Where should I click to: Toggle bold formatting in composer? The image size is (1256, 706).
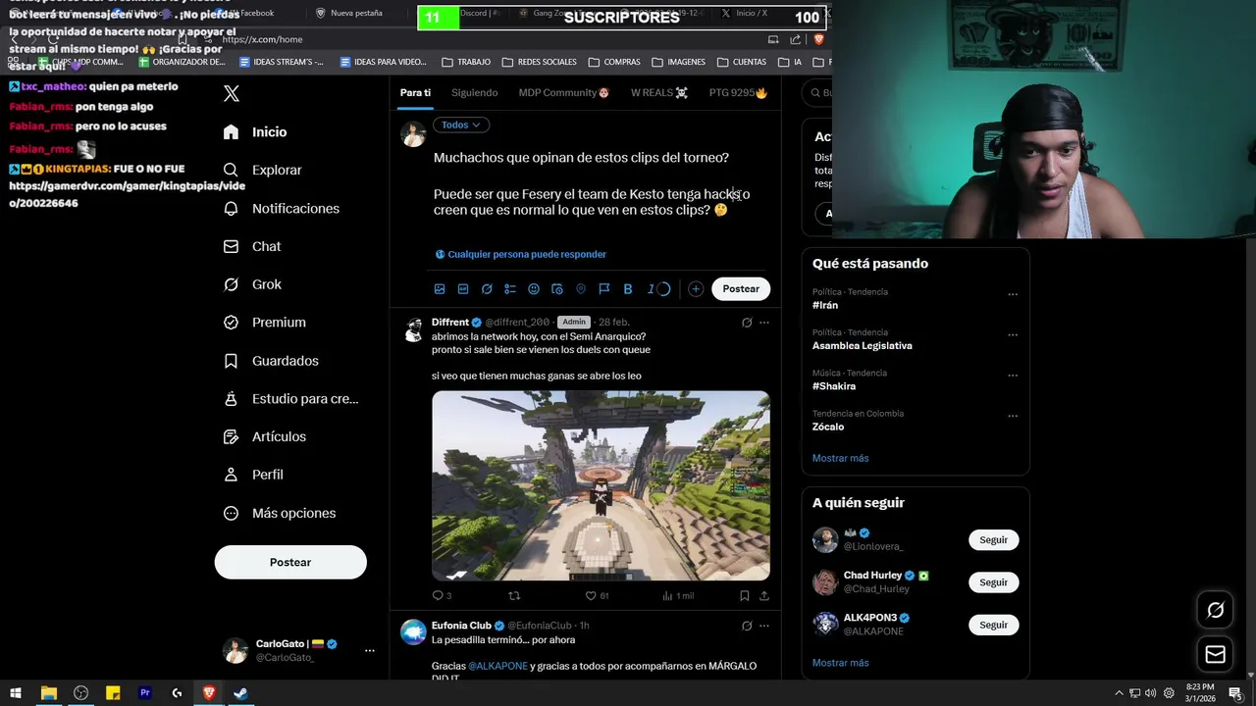tap(628, 288)
